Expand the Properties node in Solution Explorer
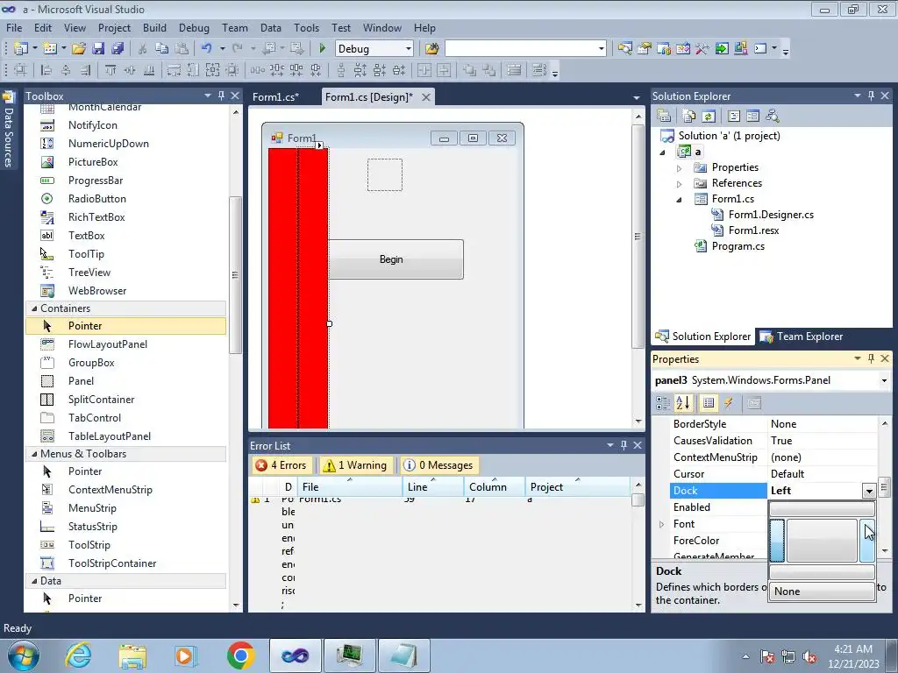This screenshot has height=673, width=898. pyautogui.click(x=680, y=167)
